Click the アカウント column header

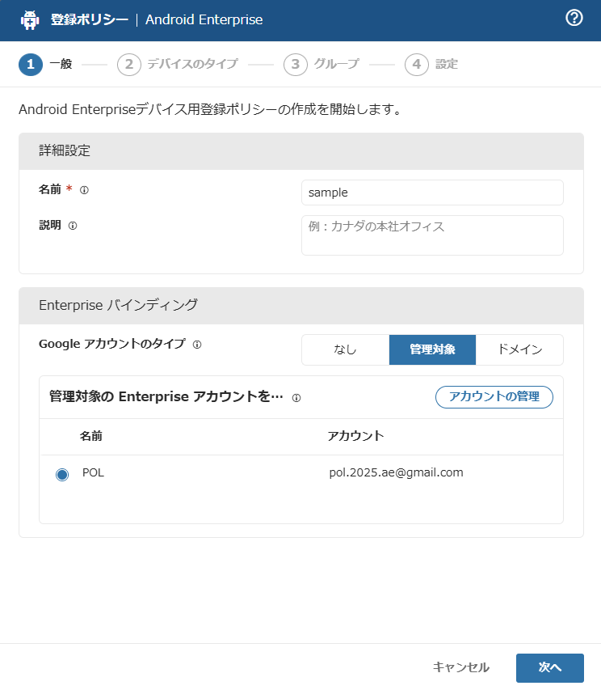355,436
